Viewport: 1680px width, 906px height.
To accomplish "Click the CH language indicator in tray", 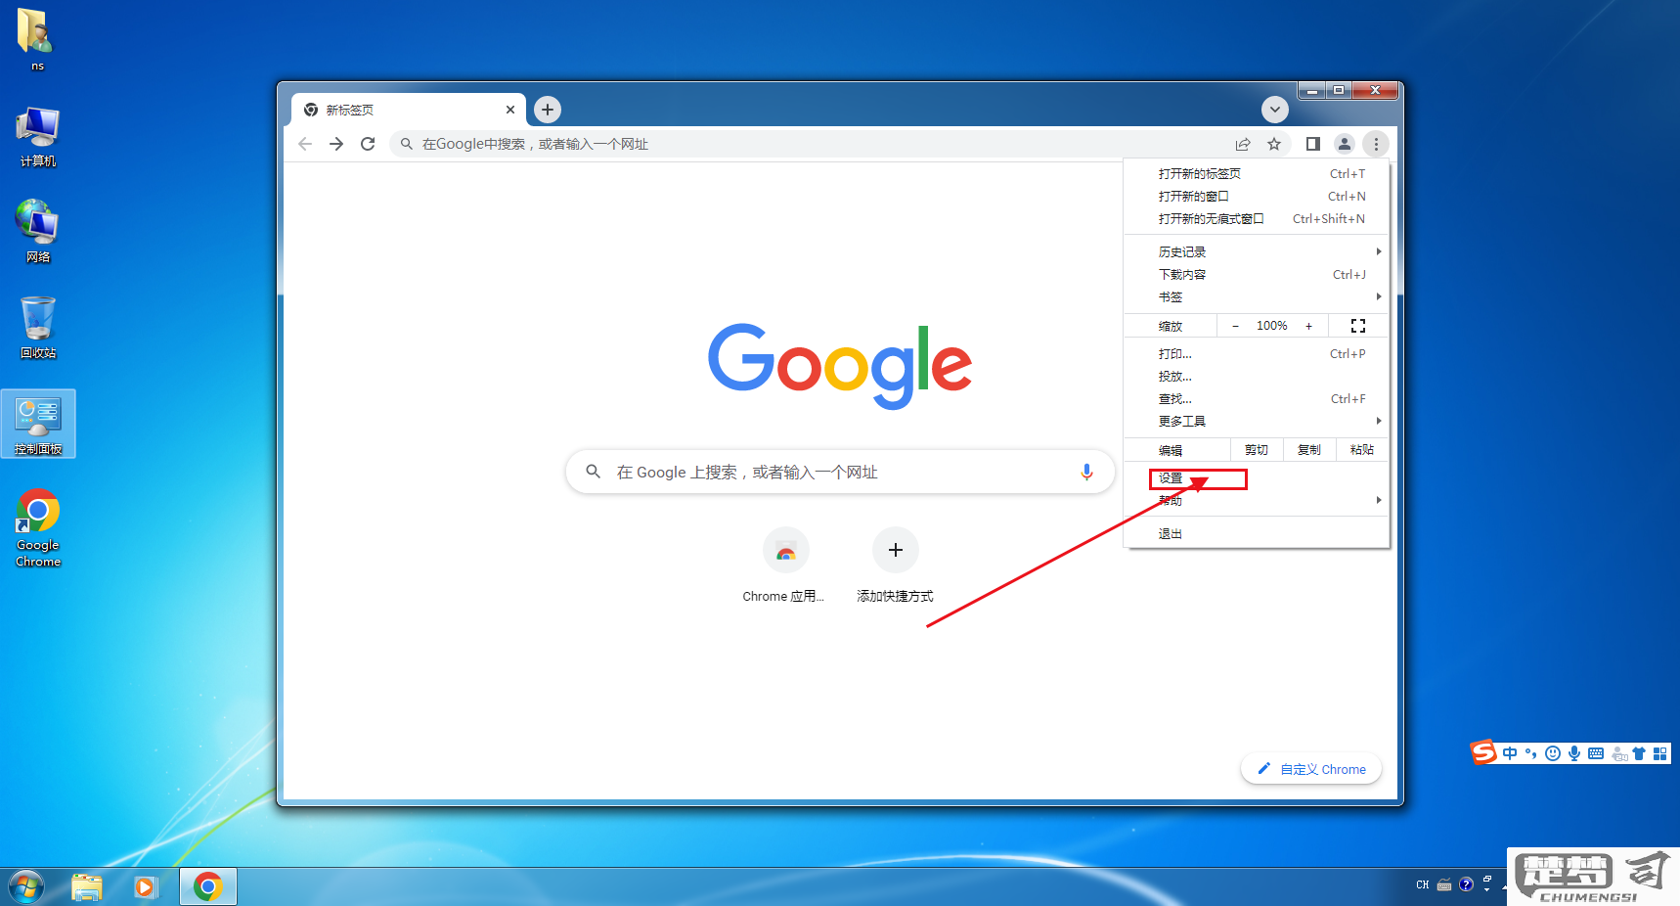I will [1423, 884].
